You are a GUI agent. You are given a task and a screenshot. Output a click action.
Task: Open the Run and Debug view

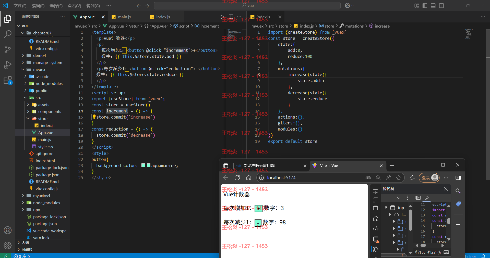click(x=8, y=65)
